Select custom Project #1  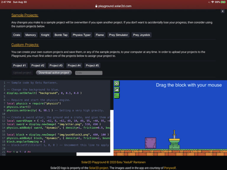tap(20, 66)
